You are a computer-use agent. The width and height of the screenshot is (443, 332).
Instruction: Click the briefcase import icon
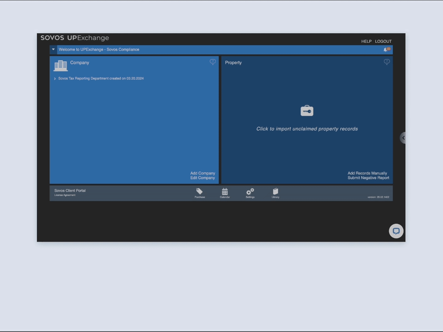coord(307,111)
